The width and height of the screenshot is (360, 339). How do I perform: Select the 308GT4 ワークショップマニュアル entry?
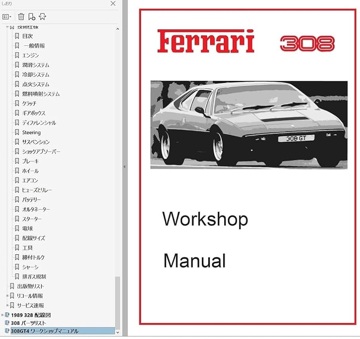click(x=45, y=331)
